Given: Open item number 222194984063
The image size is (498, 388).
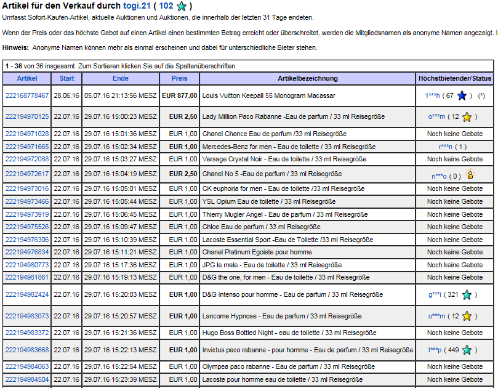Looking at the screenshot, I should point(27,366).
